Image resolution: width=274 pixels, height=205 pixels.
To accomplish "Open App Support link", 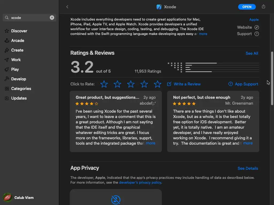I will (246, 84).
